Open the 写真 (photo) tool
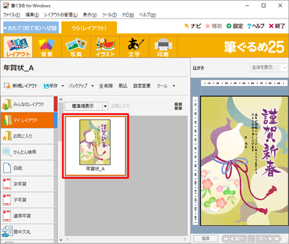289x244 pixels. click(76, 47)
